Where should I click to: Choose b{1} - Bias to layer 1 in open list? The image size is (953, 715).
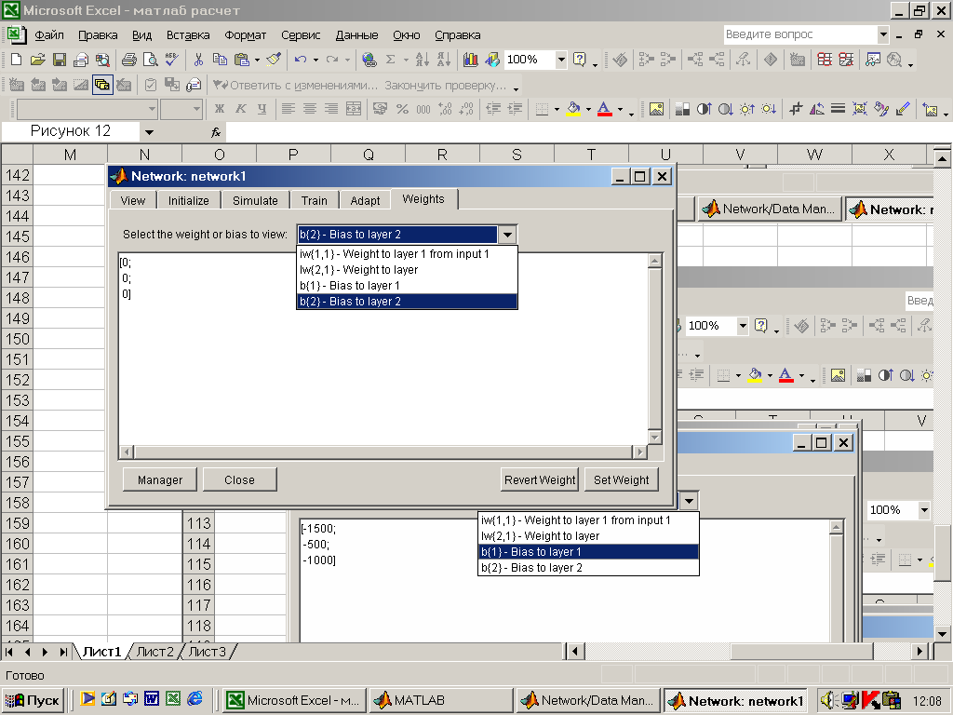click(407, 286)
